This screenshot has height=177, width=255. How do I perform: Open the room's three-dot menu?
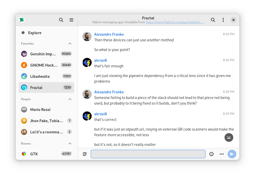223,20
